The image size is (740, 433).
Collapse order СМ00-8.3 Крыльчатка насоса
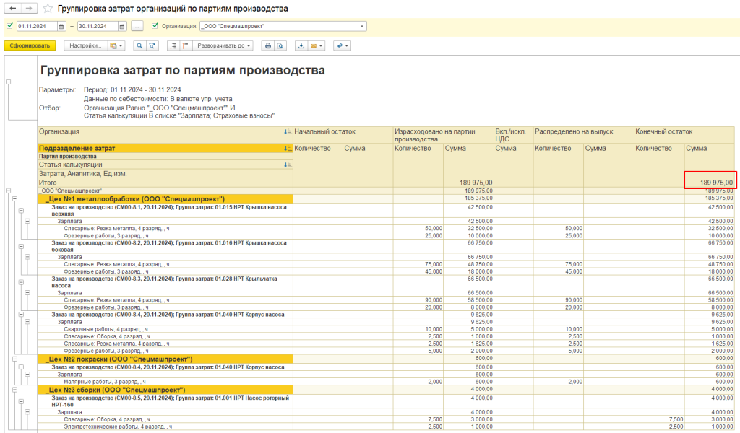21,281
